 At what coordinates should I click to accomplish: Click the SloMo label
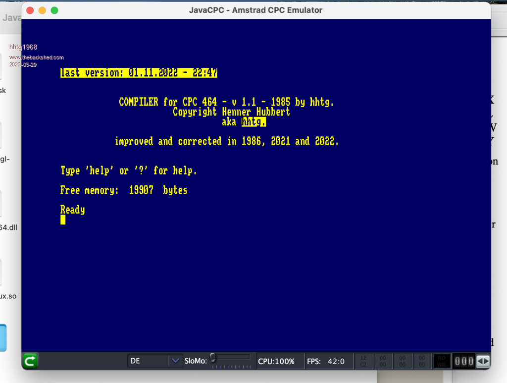pyautogui.click(x=196, y=361)
